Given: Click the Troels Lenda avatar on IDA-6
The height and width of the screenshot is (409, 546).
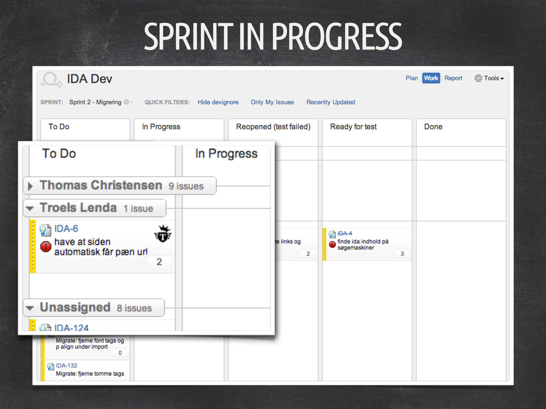Looking at the screenshot, I should click(163, 233).
